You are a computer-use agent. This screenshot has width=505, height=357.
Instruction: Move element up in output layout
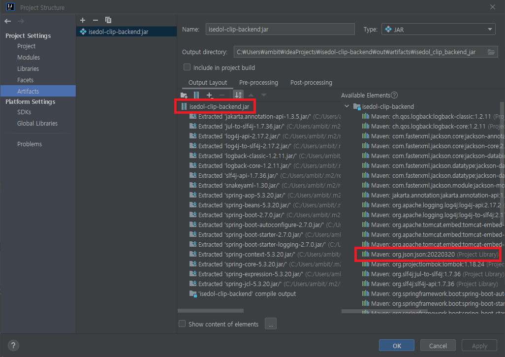pos(251,95)
